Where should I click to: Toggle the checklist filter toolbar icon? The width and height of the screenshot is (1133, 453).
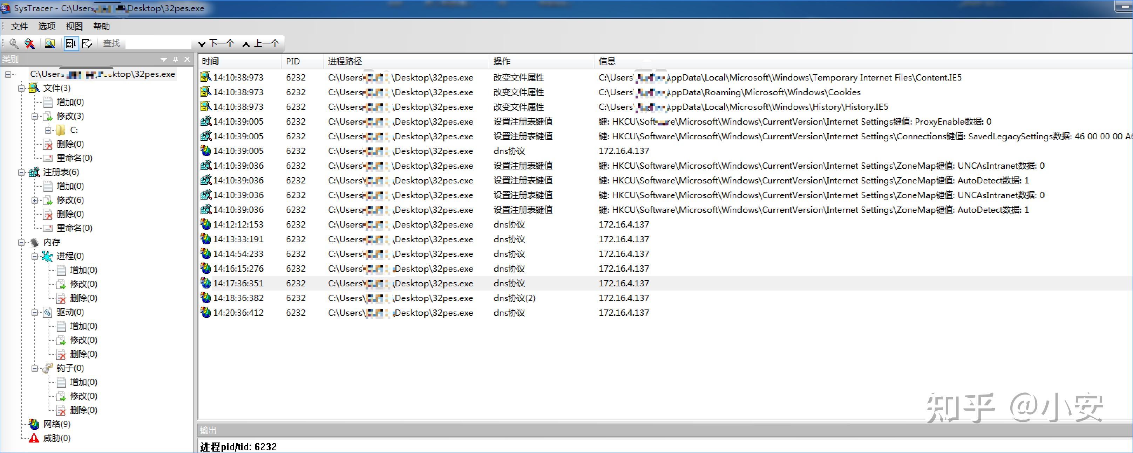point(87,43)
